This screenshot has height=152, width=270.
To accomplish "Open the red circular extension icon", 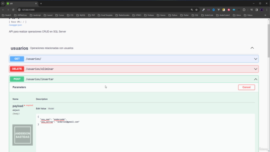I will tap(229, 10).
